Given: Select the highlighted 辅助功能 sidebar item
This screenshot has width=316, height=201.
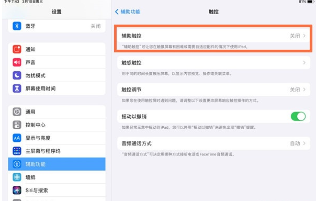Looking at the screenshot, I should (57, 164).
